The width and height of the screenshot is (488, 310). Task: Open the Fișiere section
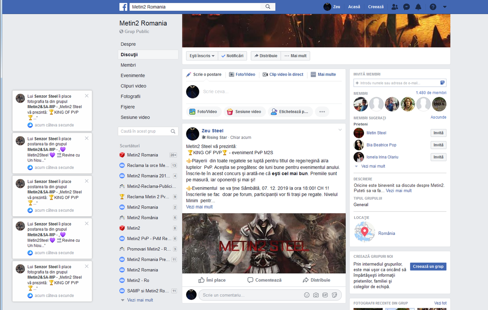pyautogui.click(x=128, y=107)
